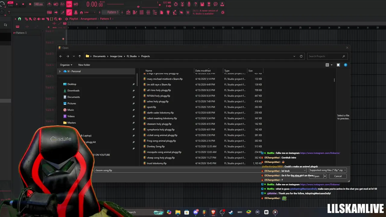This screenshot has width=386, height=217.
Task: Click the newer version of FL Studio notice
Action: [205, 12]
